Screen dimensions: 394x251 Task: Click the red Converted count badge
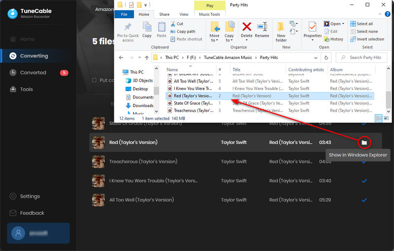coord(64,72)
